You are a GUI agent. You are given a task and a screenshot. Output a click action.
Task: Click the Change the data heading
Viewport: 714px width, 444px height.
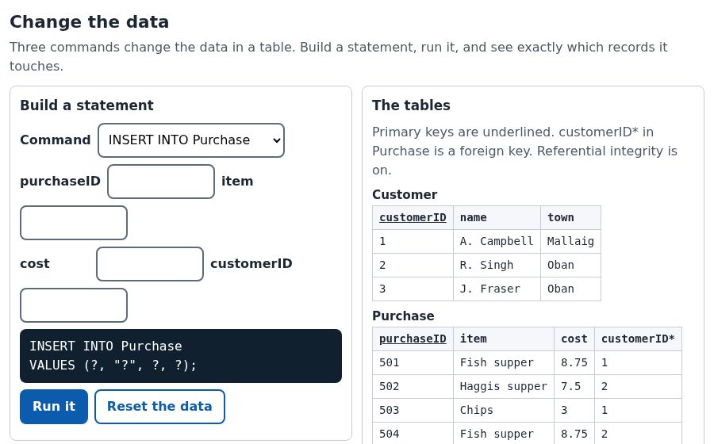point(89,22)
